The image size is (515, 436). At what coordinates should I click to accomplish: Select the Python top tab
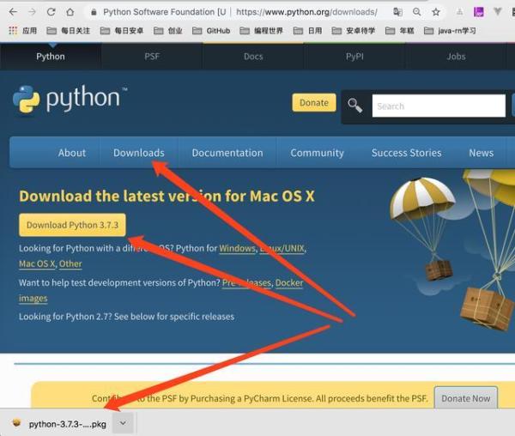click(51, 57)
